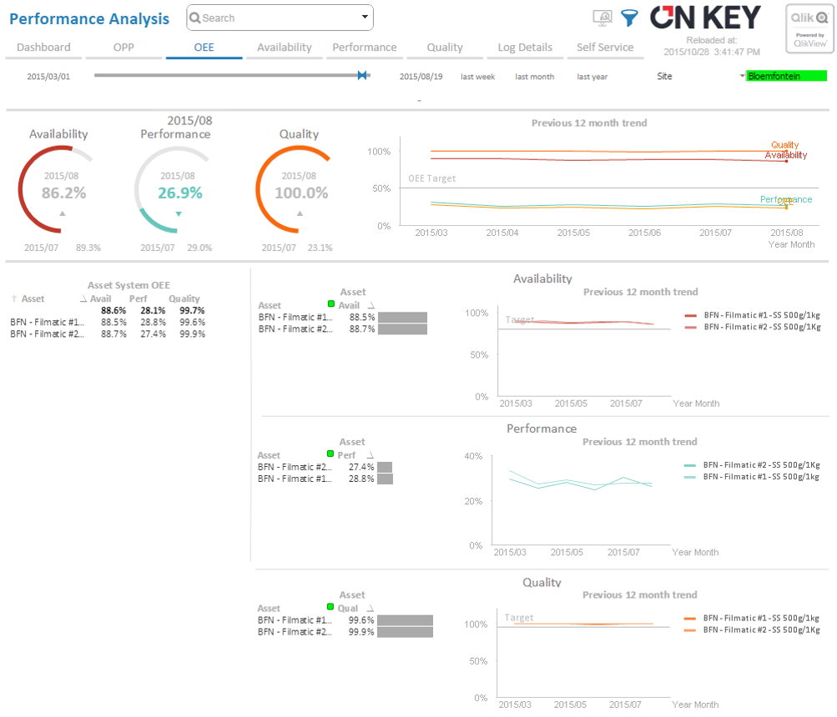Click Quality legend swatch for Filmatic #2
837x717 pixels.
click(x=689, y=630)
